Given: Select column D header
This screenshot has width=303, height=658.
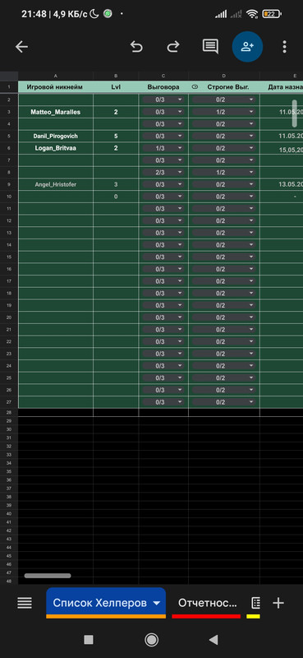Looking at the screenshot, I should click(x=224, y=76).
